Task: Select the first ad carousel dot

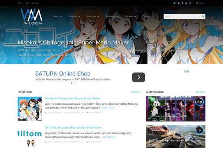Action: pyautogui.click(x=71, y=83)
